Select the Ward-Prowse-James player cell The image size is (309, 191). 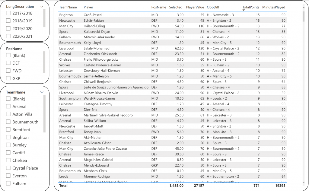point(100,98)
